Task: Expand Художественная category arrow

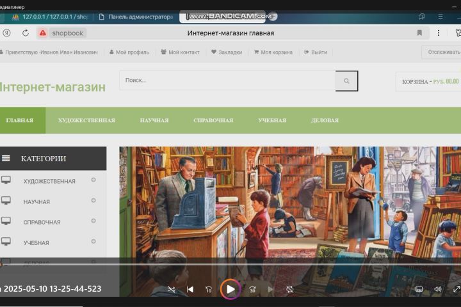Action: point(93,180)
